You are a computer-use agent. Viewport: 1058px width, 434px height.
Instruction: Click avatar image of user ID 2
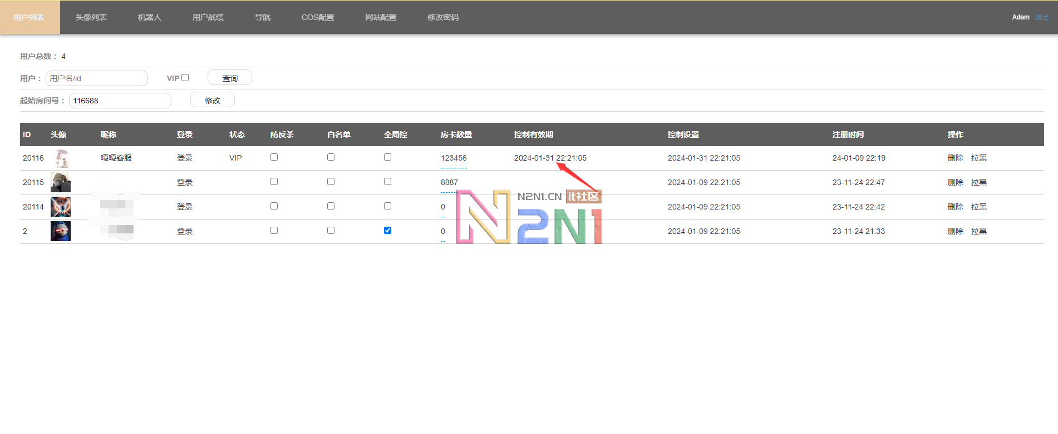(x=61, y=231)
